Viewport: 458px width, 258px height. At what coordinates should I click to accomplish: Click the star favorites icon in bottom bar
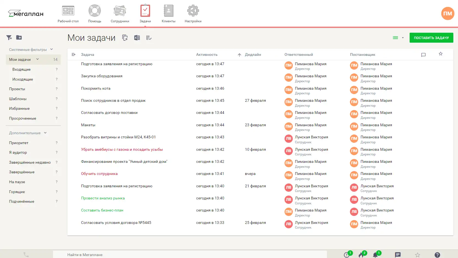click(418, 255)
